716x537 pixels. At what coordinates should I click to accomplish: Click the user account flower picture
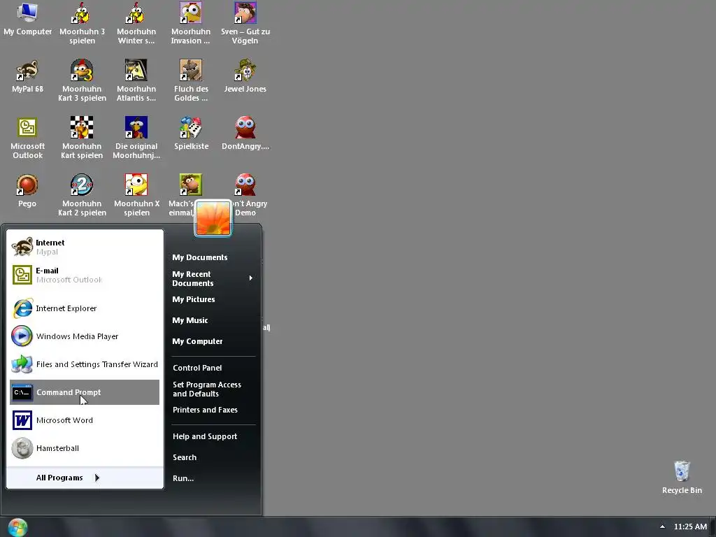click(x=213, y=219)
